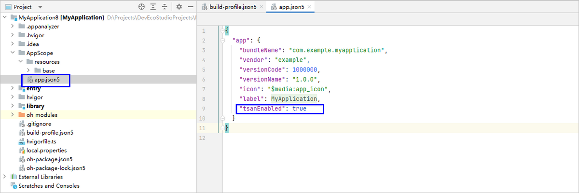Close the app.json5 editor tab
Viewport: 579px width, 193px height.
point(309,7)
